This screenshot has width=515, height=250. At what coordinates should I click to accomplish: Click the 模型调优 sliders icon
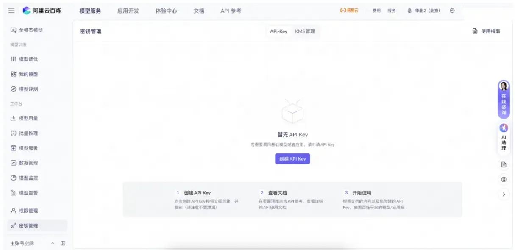pyautogui.click(x=14, y=59)
